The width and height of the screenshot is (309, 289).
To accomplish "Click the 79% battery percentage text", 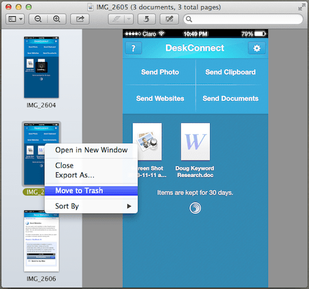I will click(x=247, y=34).
